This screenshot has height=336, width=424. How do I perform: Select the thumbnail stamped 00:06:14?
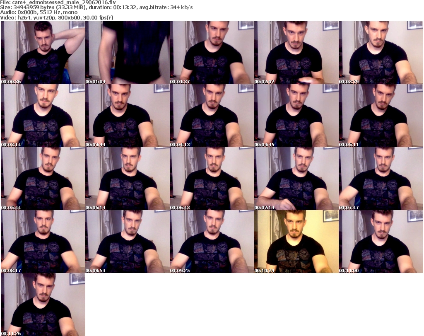(128, 179)
